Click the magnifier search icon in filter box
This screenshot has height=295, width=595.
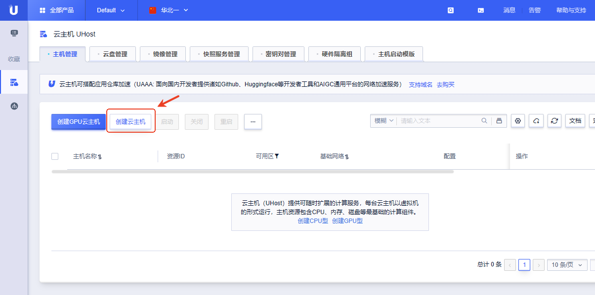point(484,120)
